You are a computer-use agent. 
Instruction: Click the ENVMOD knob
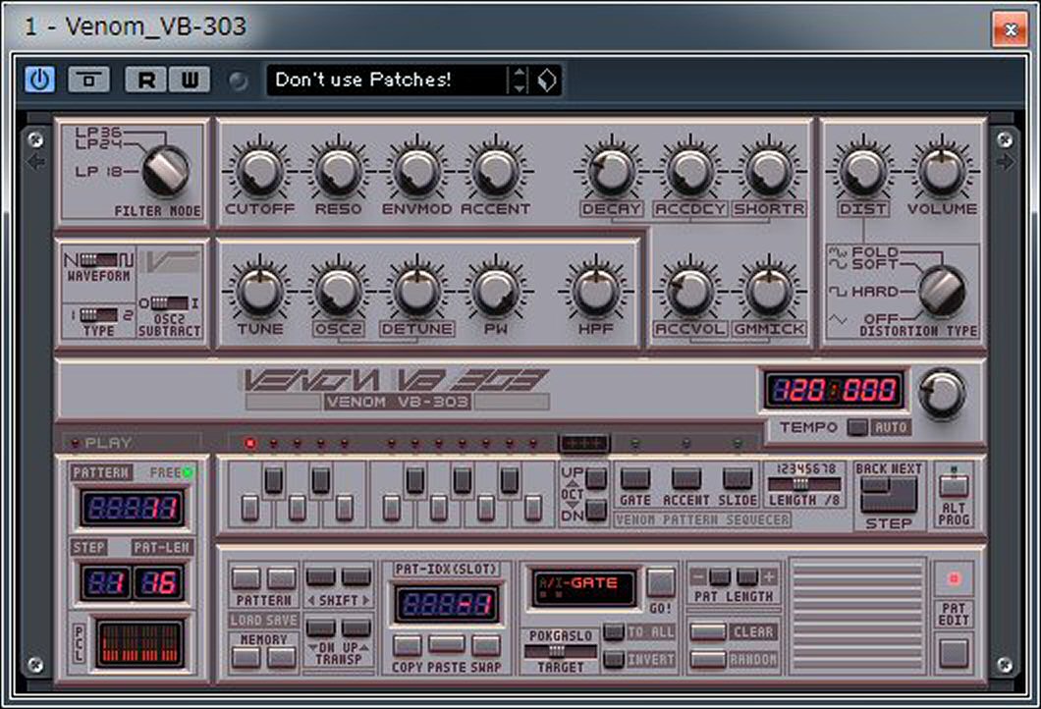click(416, 171)
